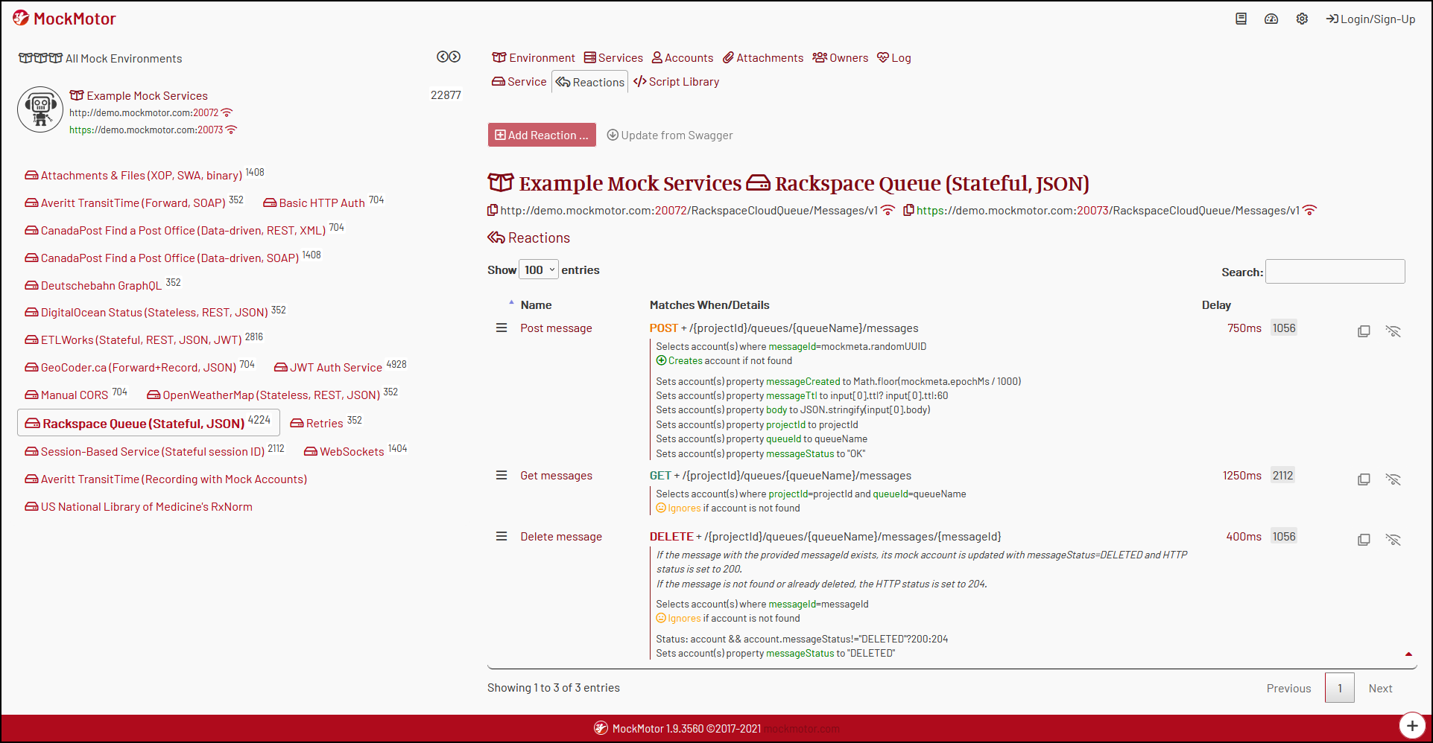
Task: Duplicate the Delete message reaction
Action: pyautogui.click(x=1364, y=539)
